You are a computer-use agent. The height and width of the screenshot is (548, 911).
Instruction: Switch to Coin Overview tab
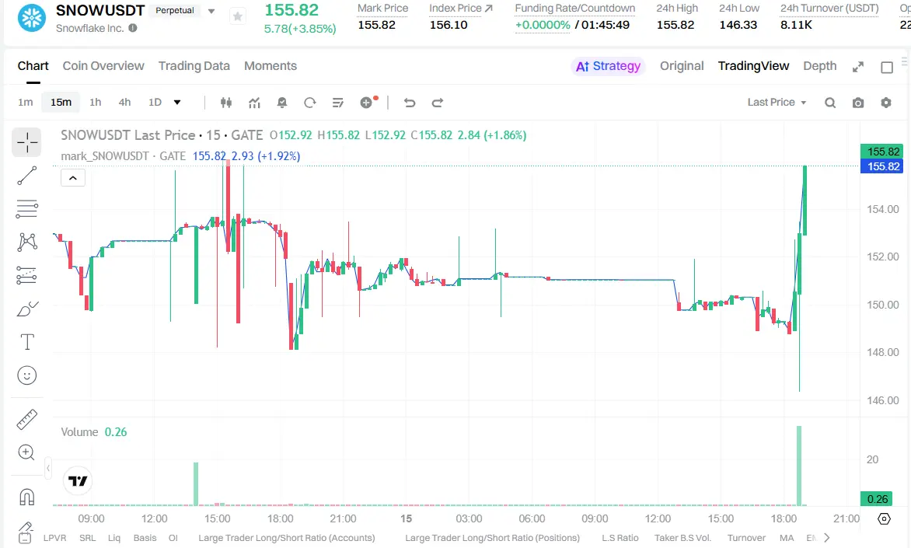pos(103,65)
